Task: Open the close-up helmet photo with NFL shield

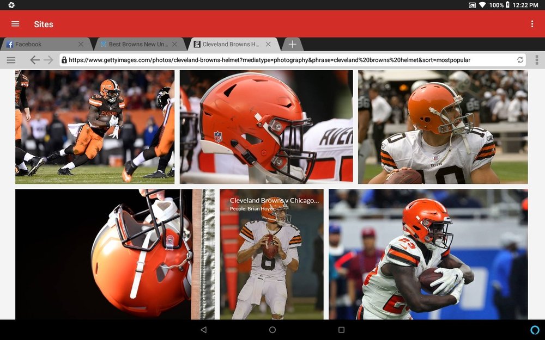Action: click(267, 127)
